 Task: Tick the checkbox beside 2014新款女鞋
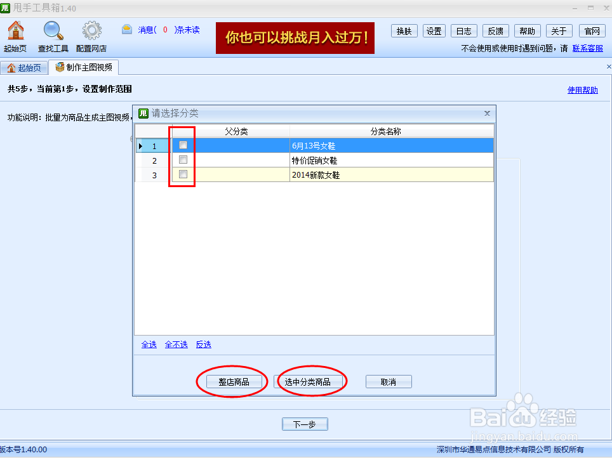point(182,175)
